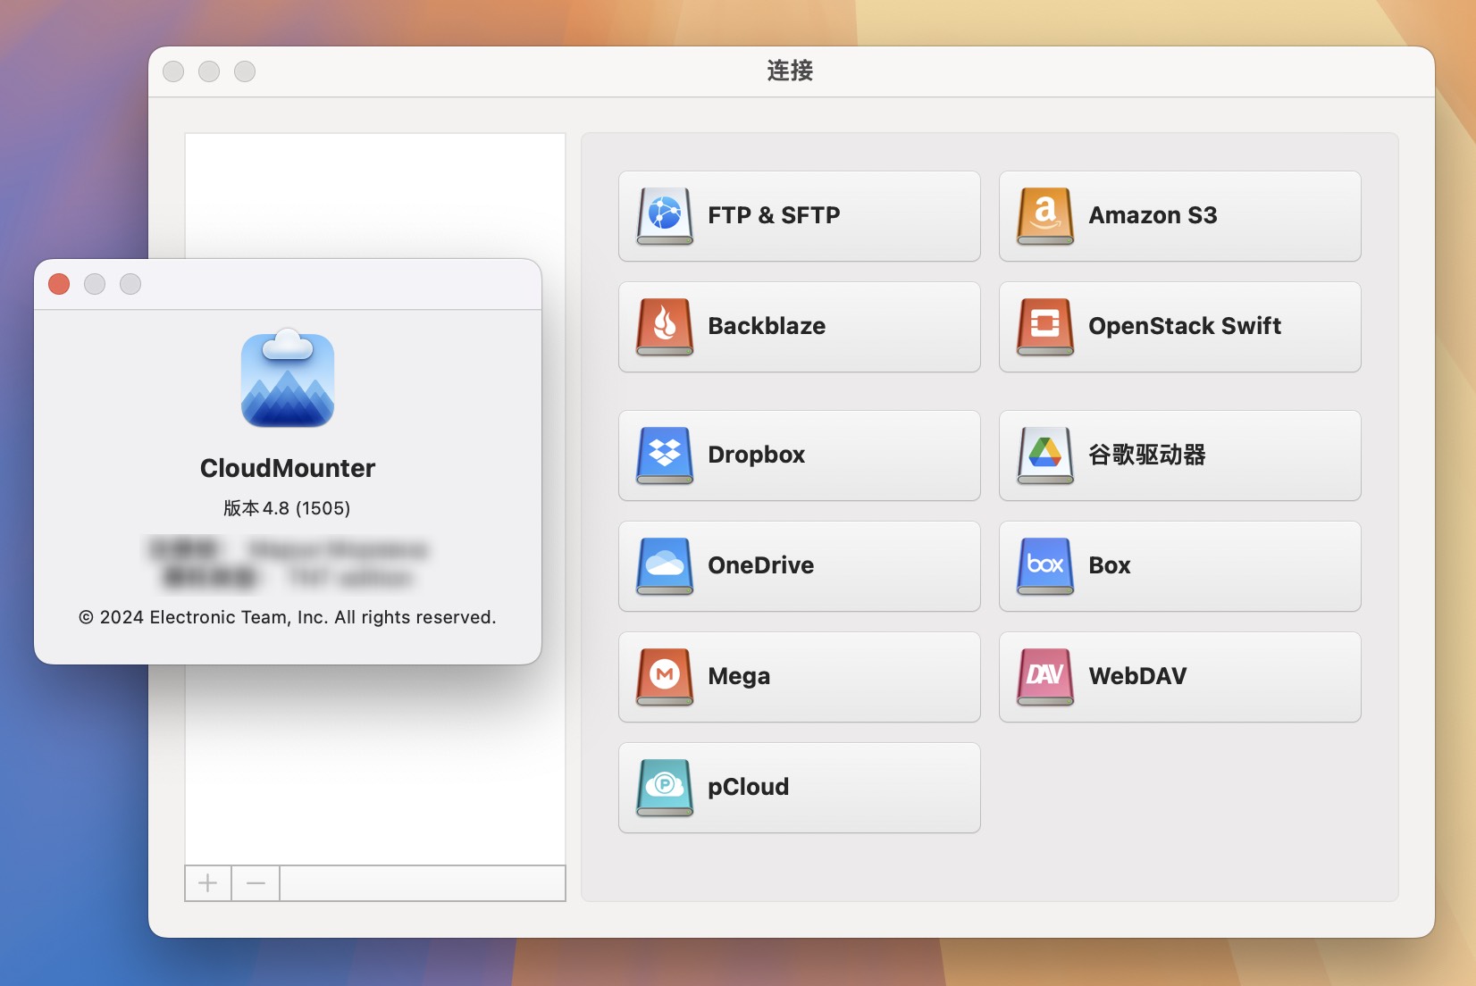The height and width of the screenshot is (986, 1476).
Task: Select the OneDrive label
Action: tap(760, 565)
